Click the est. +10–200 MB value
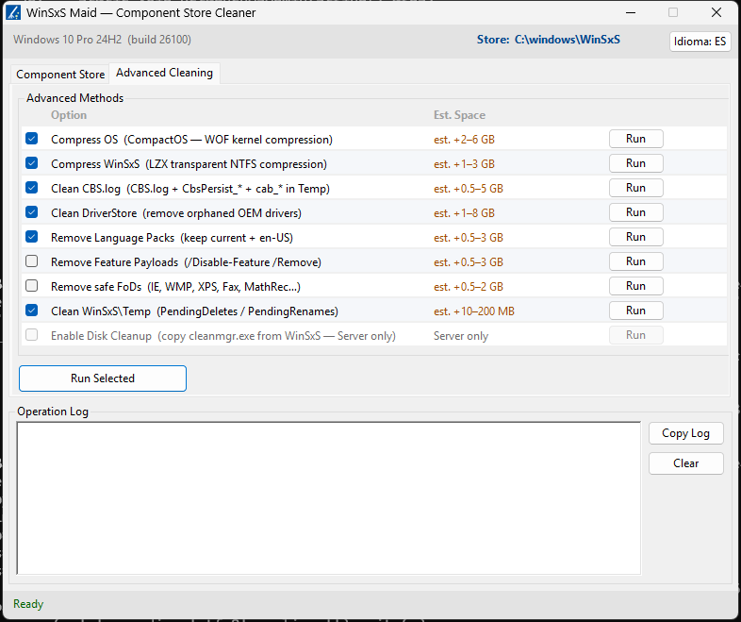The image size is (741, 622). 474,311
